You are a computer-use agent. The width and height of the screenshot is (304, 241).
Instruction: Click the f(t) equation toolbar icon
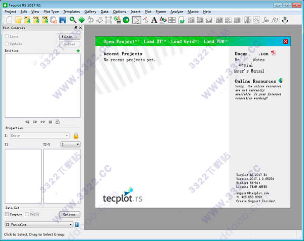(275, 20)
